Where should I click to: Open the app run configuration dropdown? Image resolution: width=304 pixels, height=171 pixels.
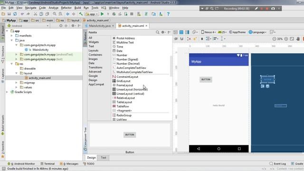pyautogui.click(x=92, y=14)
